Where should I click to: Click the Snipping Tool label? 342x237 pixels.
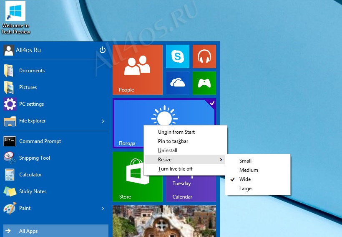click(x=35, y=158)
